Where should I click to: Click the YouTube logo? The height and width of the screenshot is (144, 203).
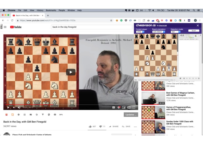[16, 27]
